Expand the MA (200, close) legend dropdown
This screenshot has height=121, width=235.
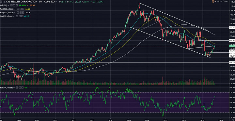[x=15, y=13]
